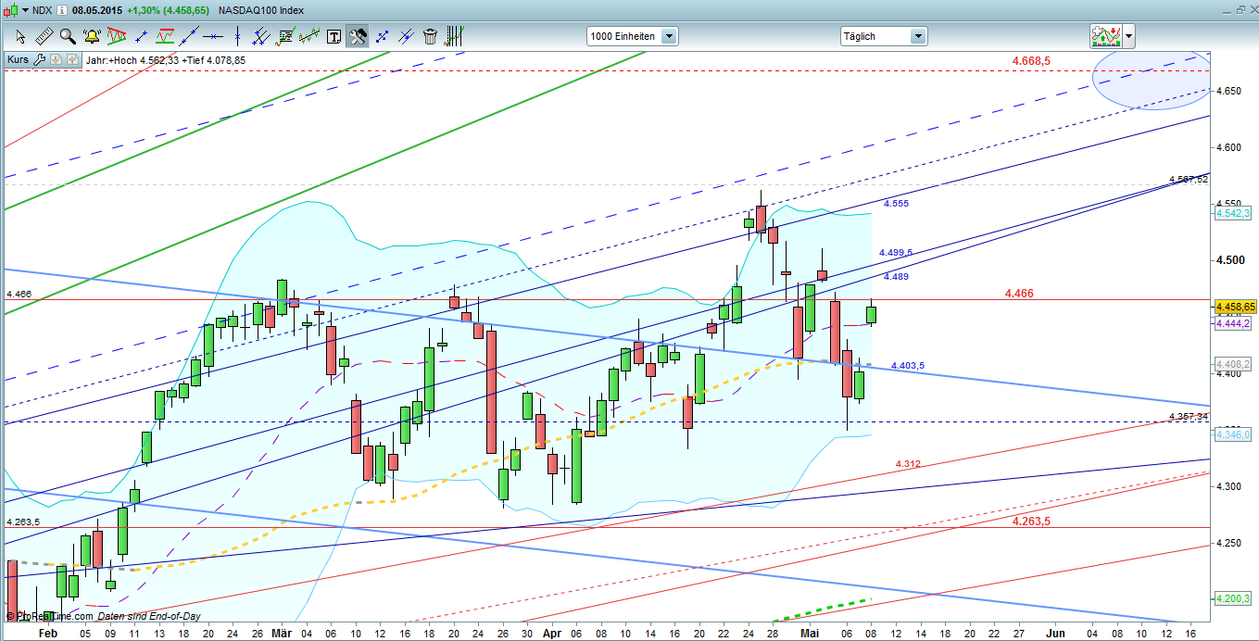Select the horizontal line tool
Screen dimensions: 1259x641
(x=213, y=36)
